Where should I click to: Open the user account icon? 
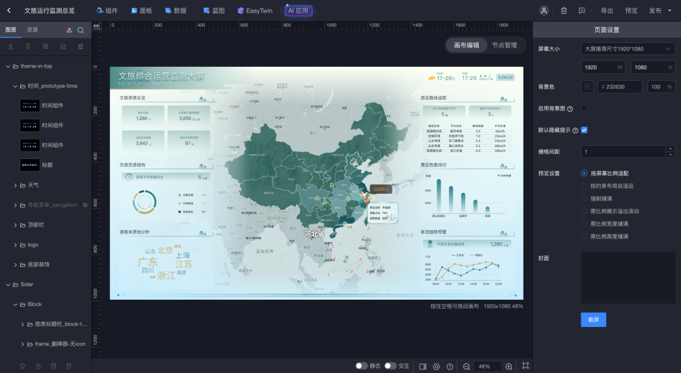[544, 11]
